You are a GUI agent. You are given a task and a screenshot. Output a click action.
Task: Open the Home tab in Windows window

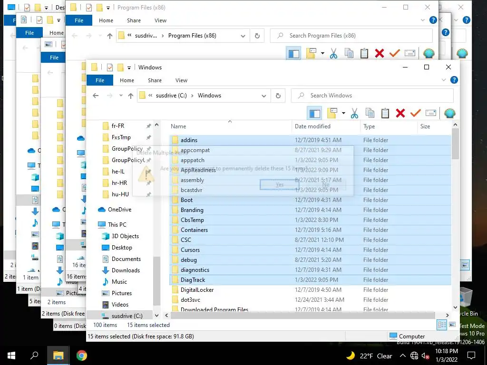click(127, 80)
